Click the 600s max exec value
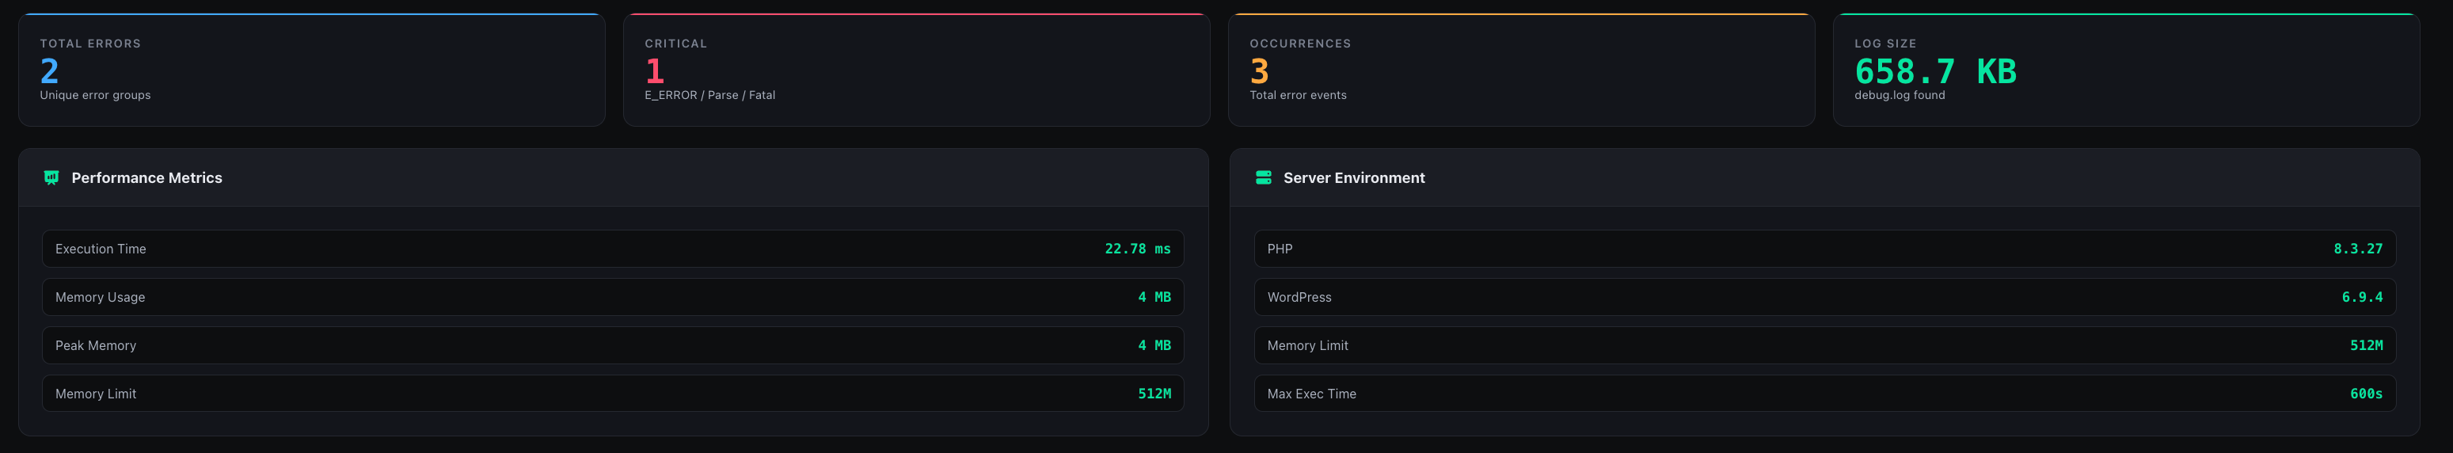The height and width of the screenshot is (453, 2453). (2367, 394)
